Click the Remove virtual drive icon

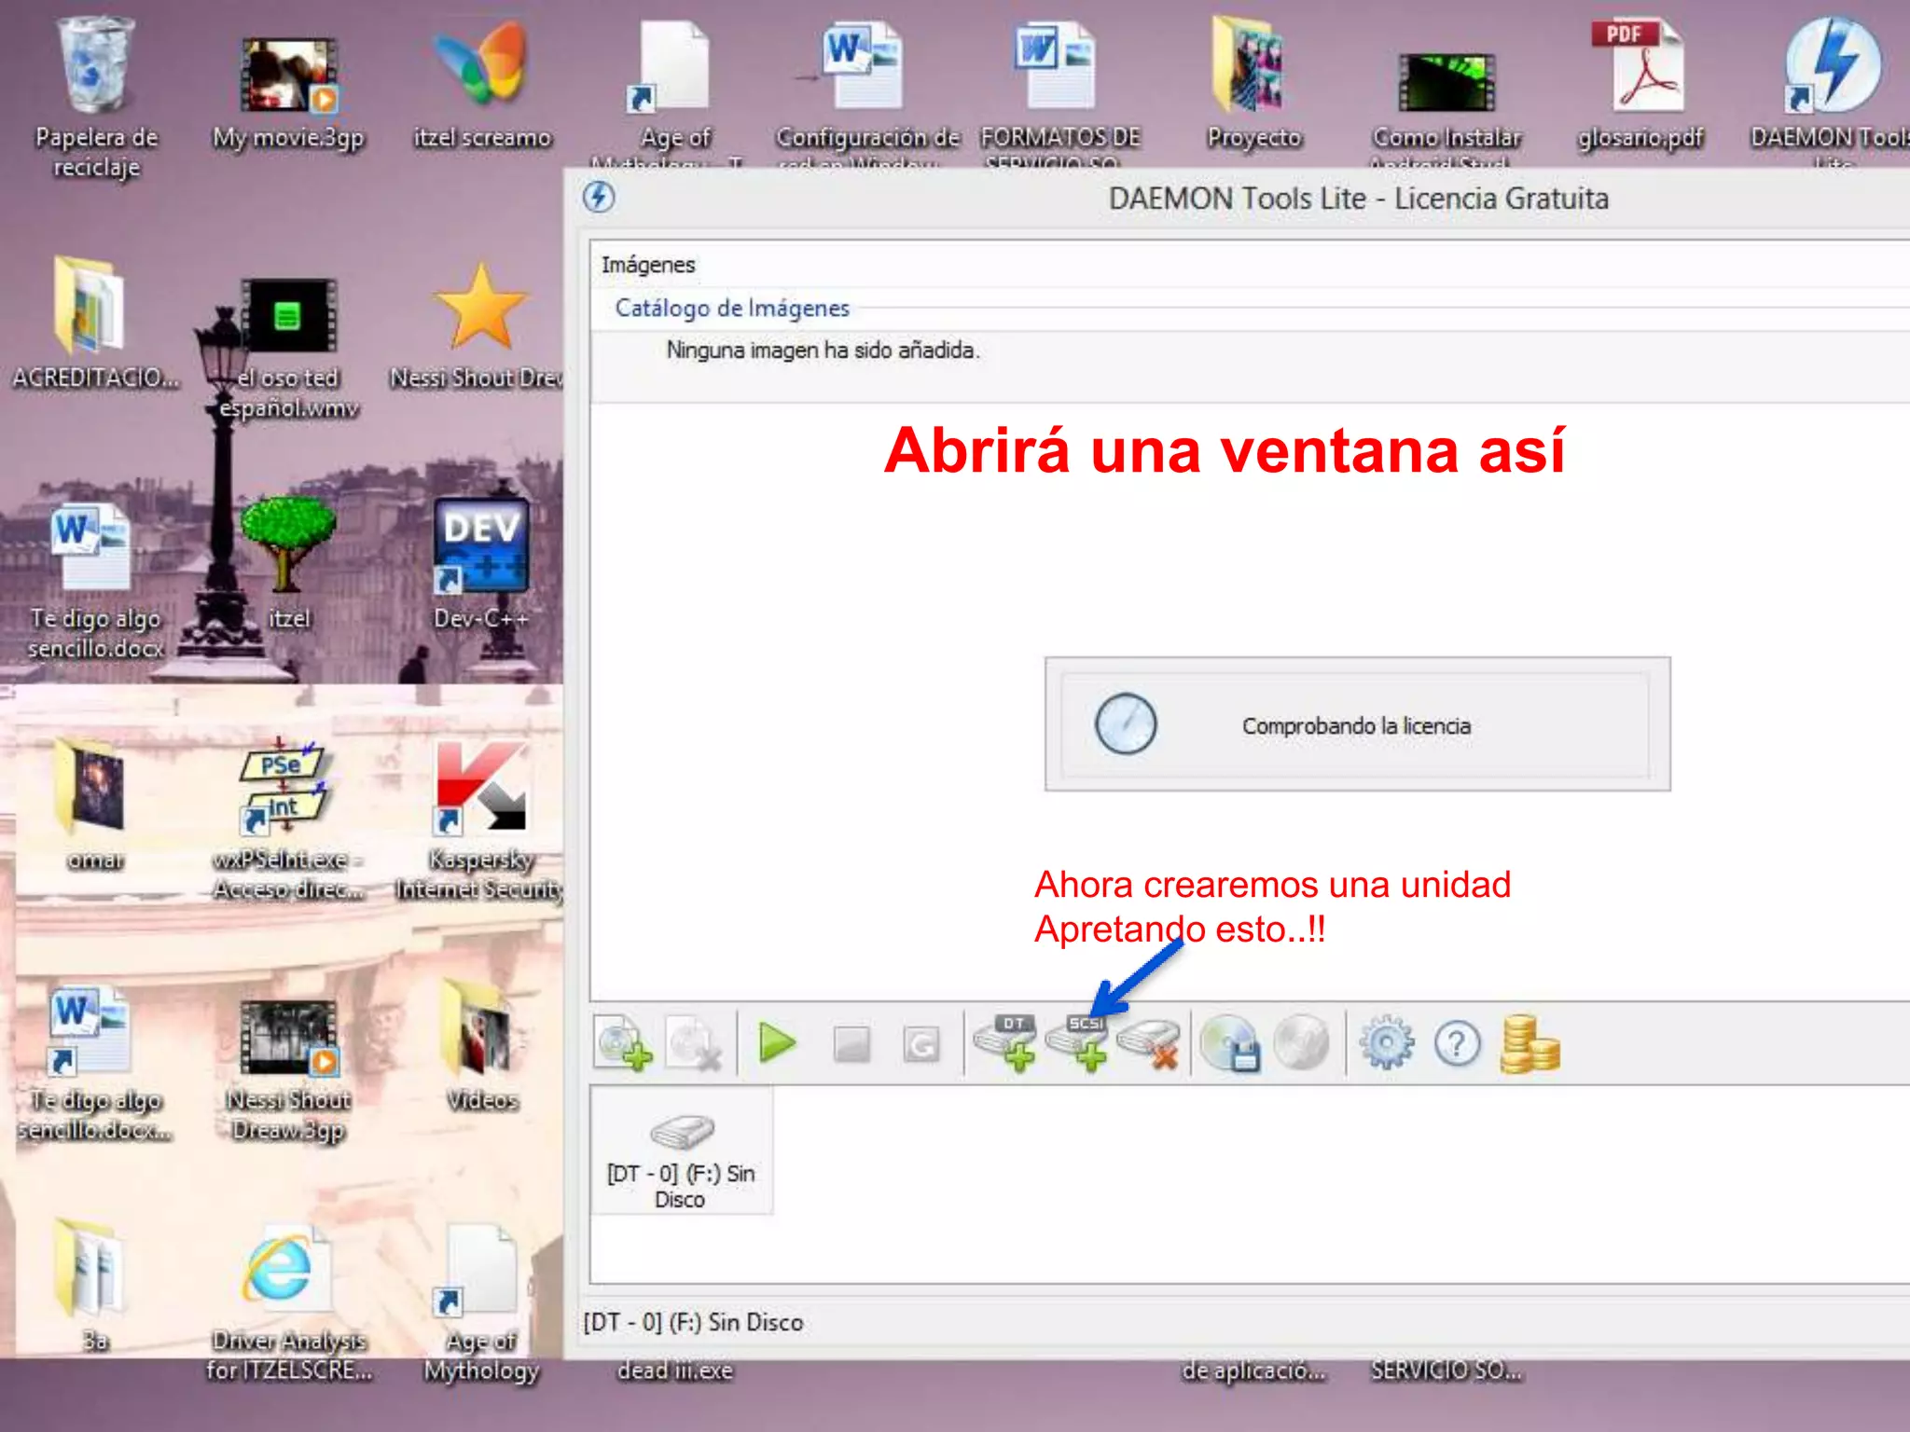(x=1149, y=1043)
